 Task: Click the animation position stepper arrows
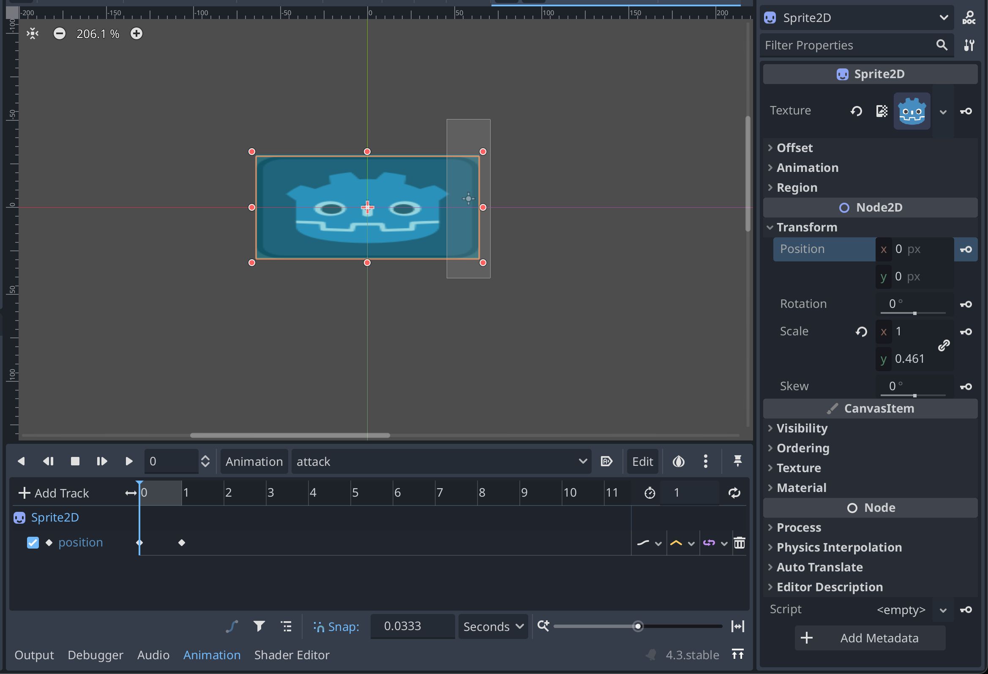pos(205,461)
